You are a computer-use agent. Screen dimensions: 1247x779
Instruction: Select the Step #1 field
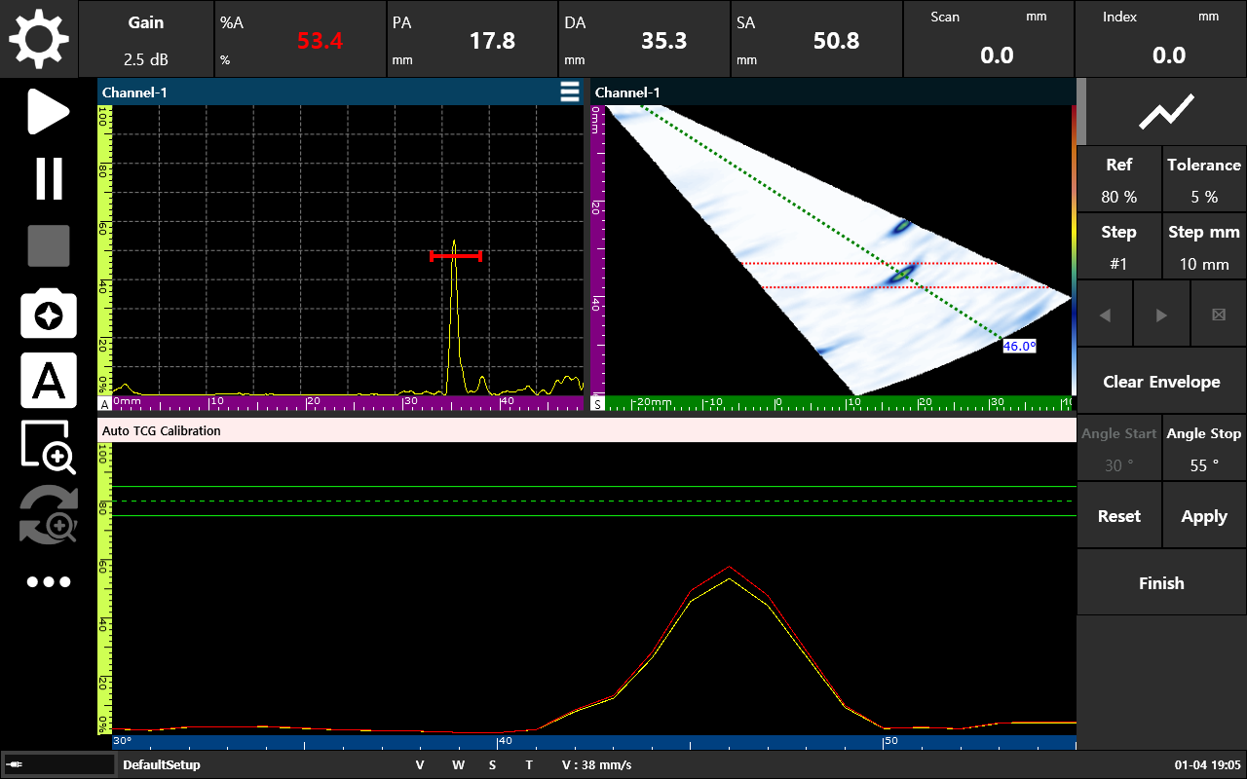pyautogui.click(x=1118, y=247)
